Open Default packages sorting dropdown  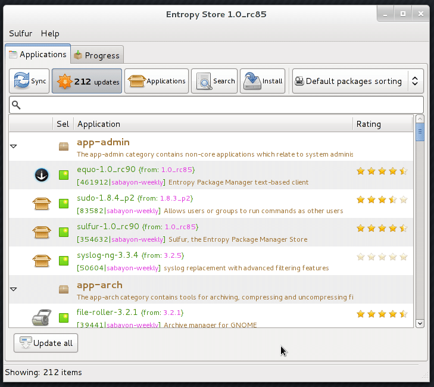(357, 81)
